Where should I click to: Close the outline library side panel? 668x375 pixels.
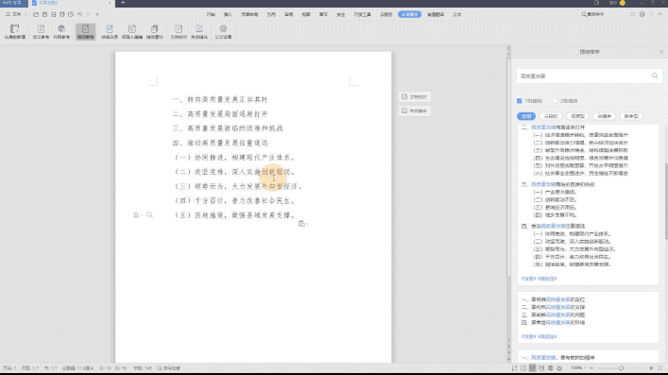click(x=661, y=52)
